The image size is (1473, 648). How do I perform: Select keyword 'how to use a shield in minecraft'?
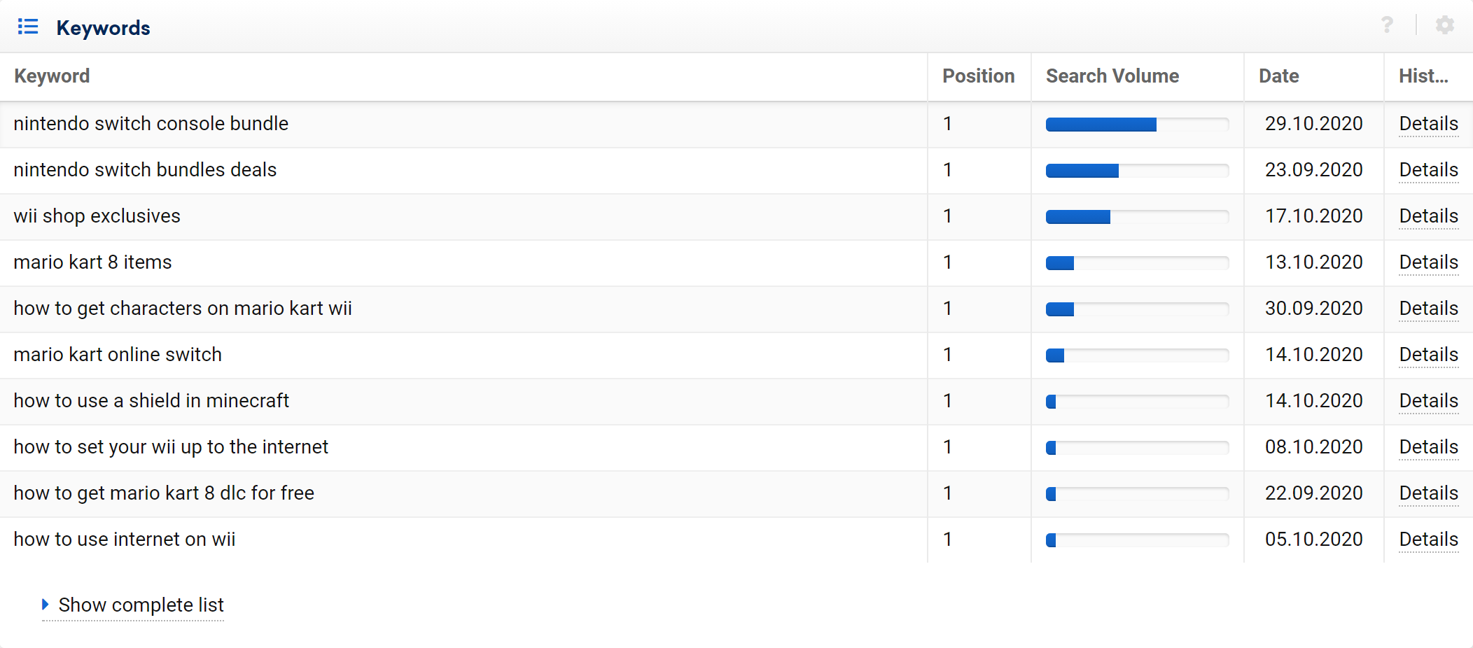[151, 401]
